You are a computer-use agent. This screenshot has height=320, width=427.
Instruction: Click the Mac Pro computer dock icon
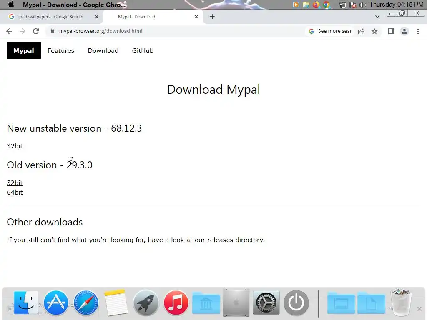click(x=236, y=302)
